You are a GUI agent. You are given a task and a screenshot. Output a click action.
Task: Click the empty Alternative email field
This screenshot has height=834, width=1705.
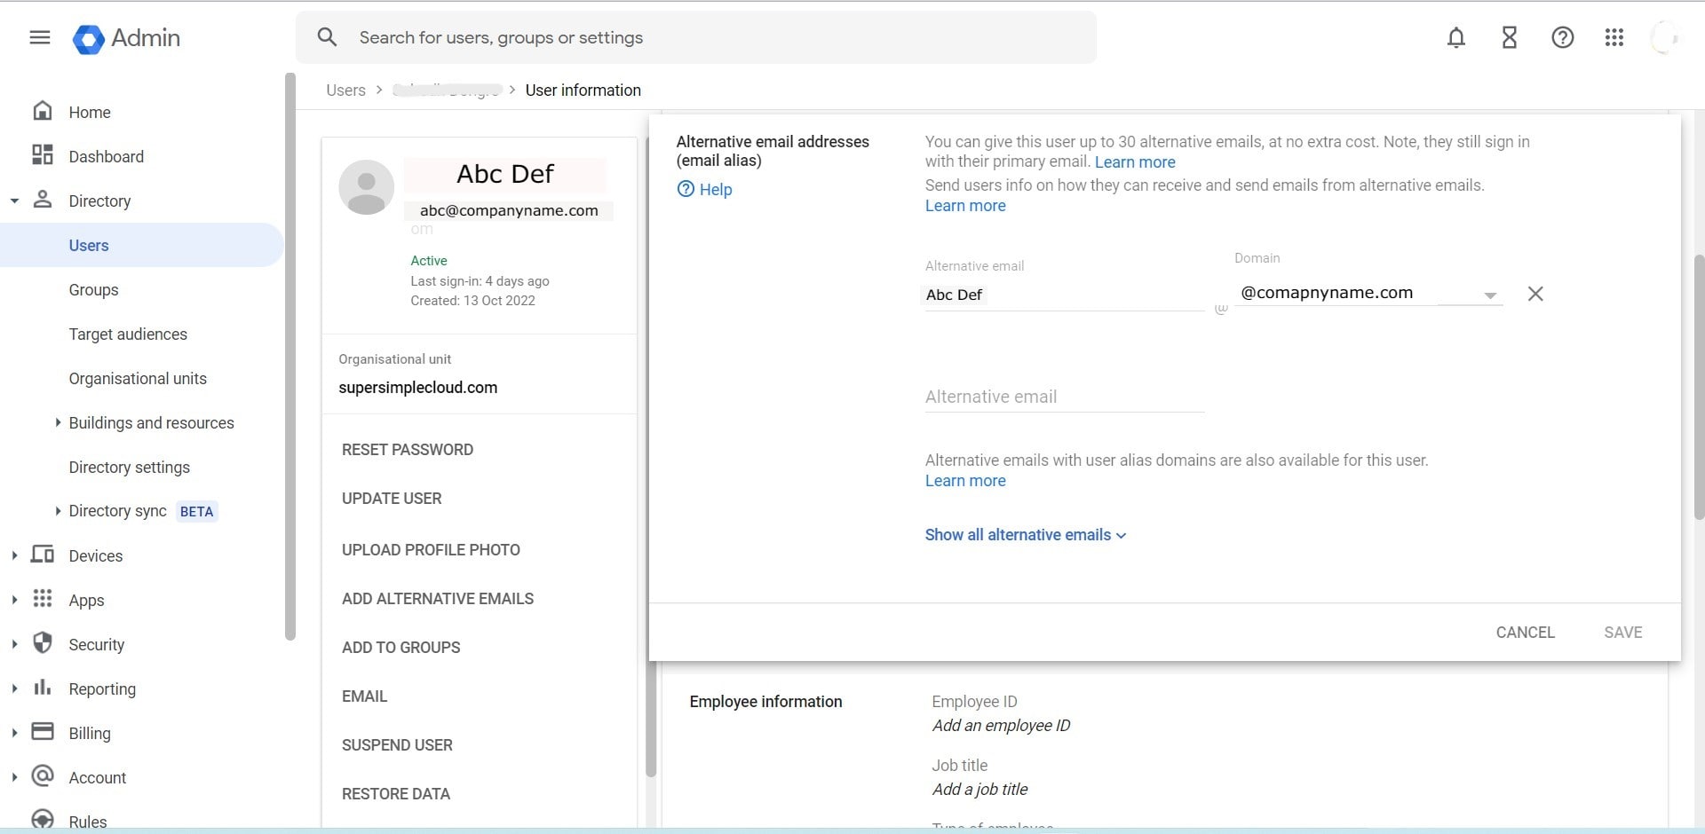coord(1064,397)
